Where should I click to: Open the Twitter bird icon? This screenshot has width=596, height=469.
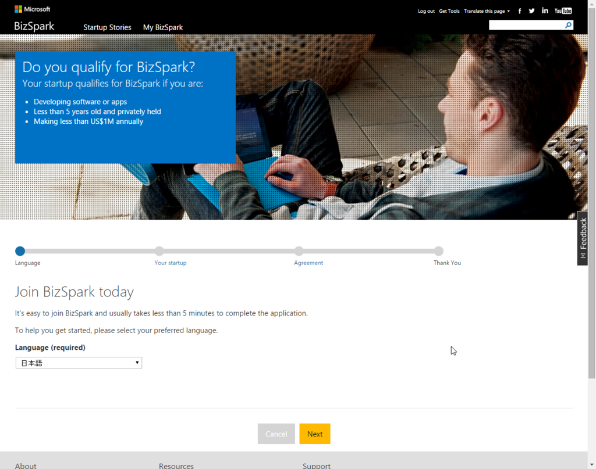531,10
